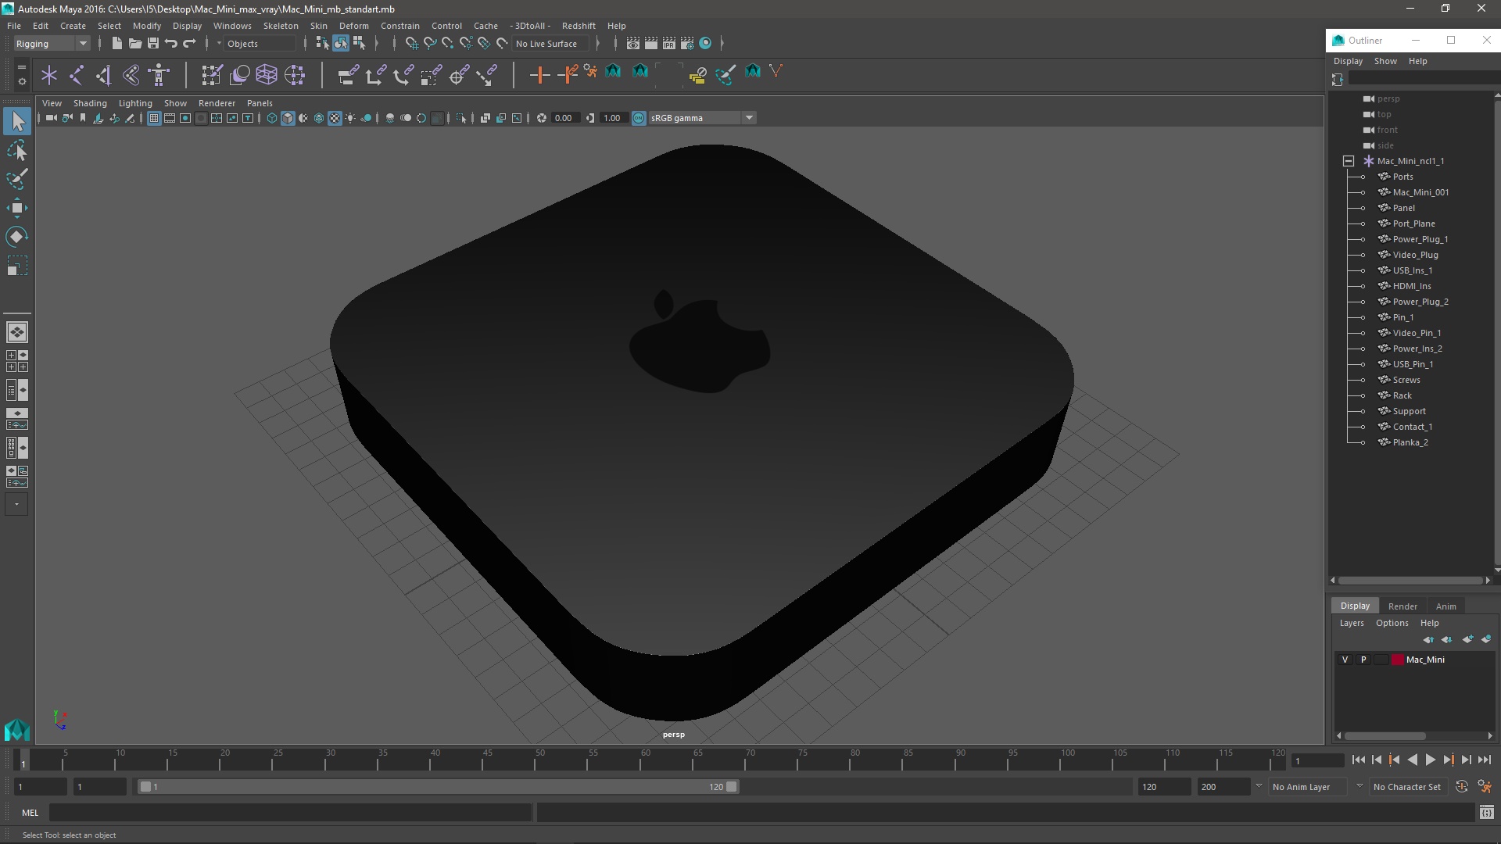Click the Save Scene disk icon
The image size is (1501, 844).
(x=153, y=44)
